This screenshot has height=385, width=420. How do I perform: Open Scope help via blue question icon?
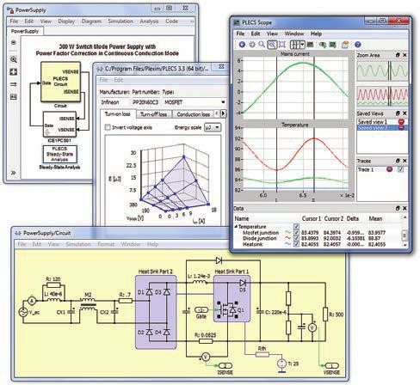(357, 45)
